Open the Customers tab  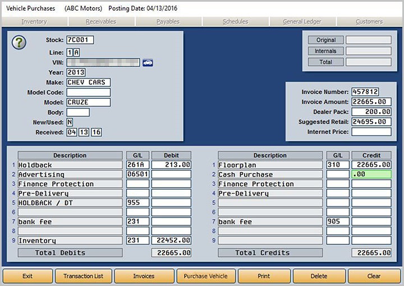369,22
